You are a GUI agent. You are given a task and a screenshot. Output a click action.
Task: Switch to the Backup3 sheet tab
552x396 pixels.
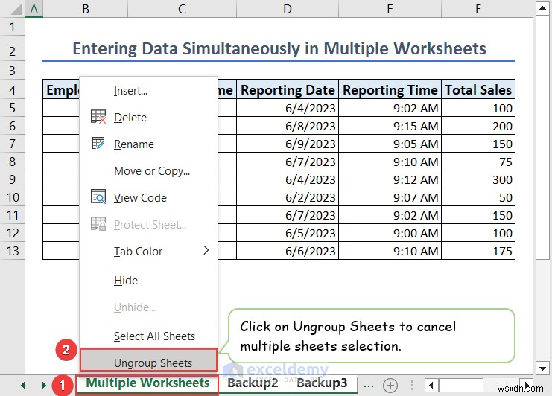tap(322, 383)
